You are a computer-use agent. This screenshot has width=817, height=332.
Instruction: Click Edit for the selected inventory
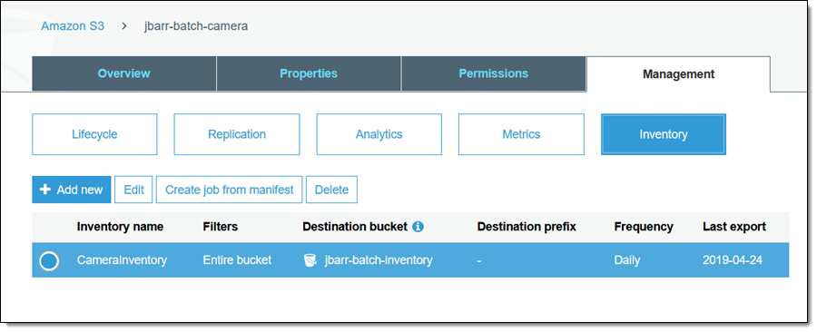click(x=134, y=190)
